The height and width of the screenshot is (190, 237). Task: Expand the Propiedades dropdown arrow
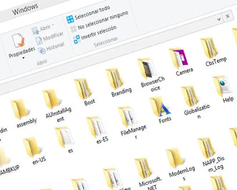[x=24, y=58]
